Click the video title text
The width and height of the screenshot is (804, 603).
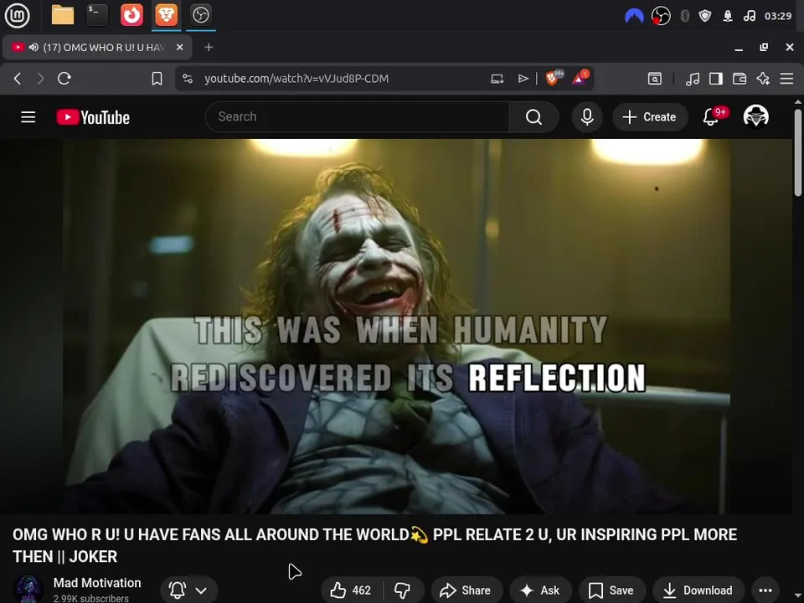374,545
